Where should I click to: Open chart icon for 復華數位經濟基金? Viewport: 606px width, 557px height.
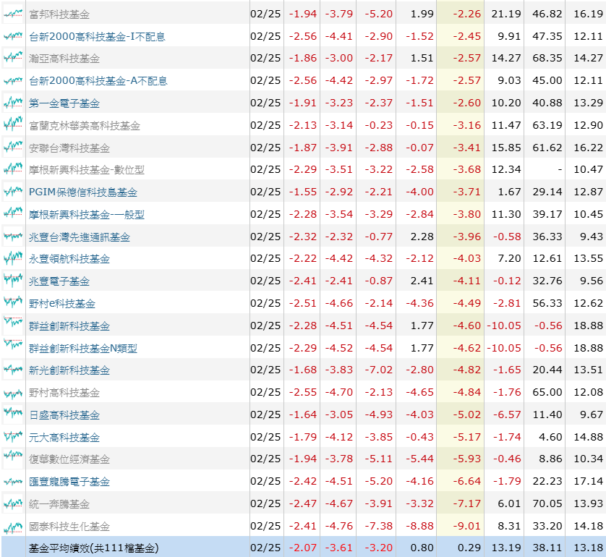[13, 459]
